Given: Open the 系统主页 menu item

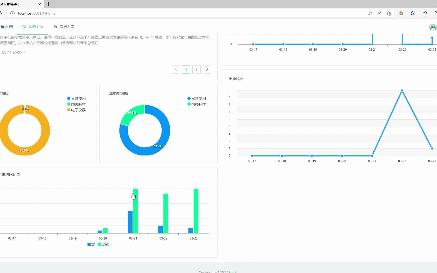Looking at the screenshot, I should point(33,26).
